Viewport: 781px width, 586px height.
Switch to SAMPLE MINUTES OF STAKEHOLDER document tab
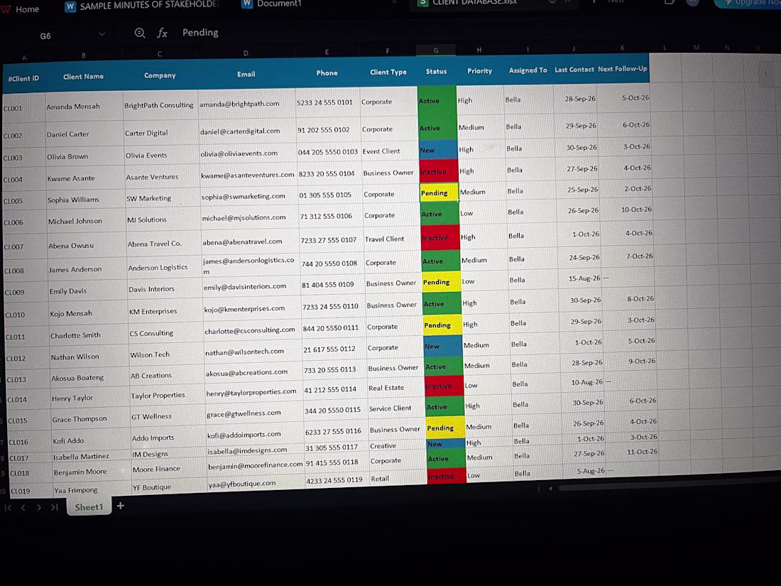coord(141,6)
